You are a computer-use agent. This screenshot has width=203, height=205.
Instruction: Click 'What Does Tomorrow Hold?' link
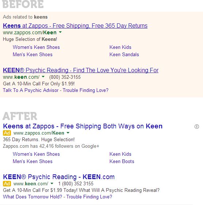pyautogui.click(x=32, y=197)
